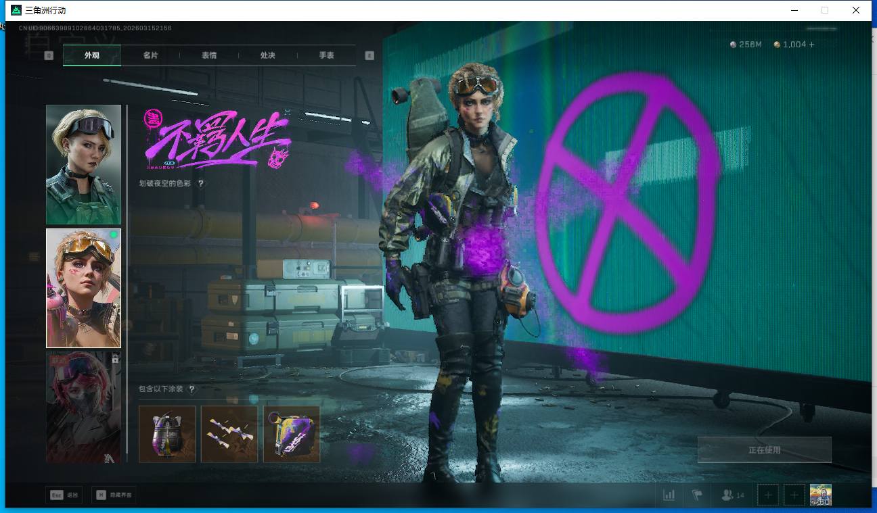Close the 三角洲行动 window
This screenshot has height=513, width=877.
coord(856,10)
